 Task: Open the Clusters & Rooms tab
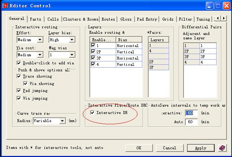click(x=81, y=19)
